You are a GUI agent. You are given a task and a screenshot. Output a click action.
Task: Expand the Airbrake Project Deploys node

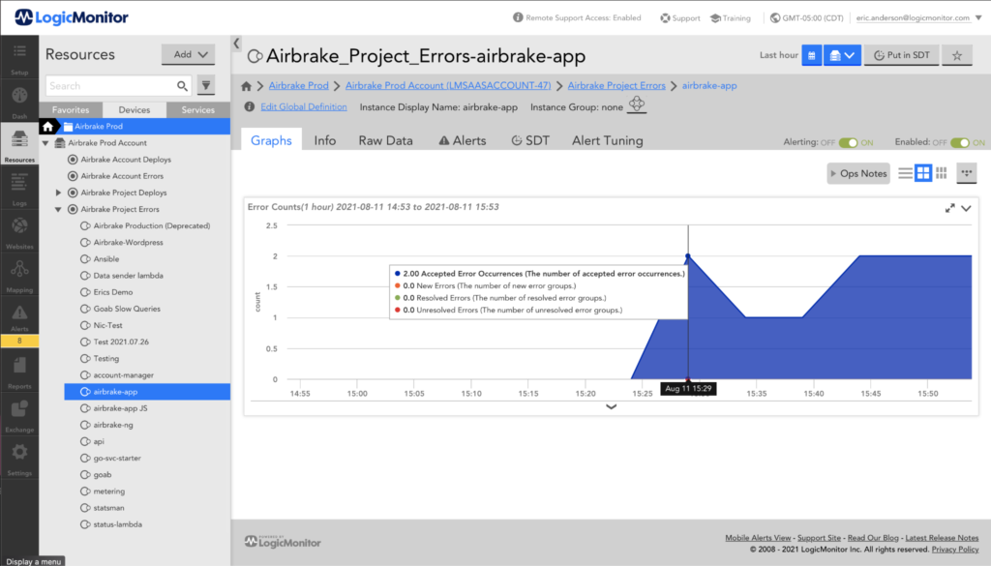tap(58, 193)
